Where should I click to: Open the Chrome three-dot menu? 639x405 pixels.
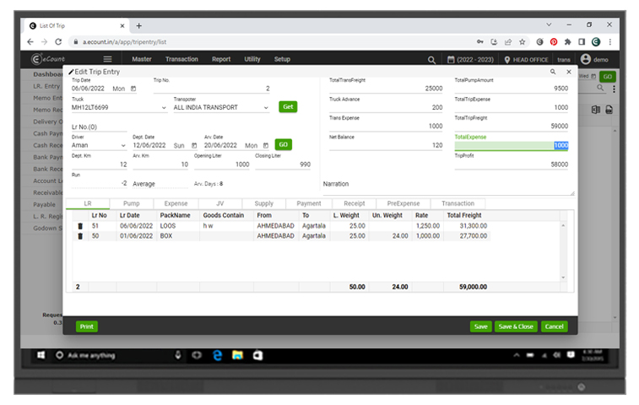610,41
